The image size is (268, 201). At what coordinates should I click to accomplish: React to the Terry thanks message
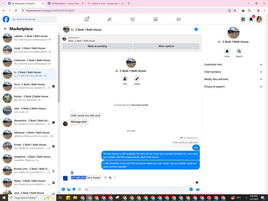[x=106, y=177]
